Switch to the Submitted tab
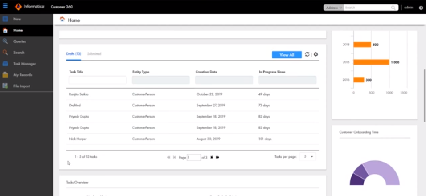This screenshot has height=196, width=426. coord(94,54)
